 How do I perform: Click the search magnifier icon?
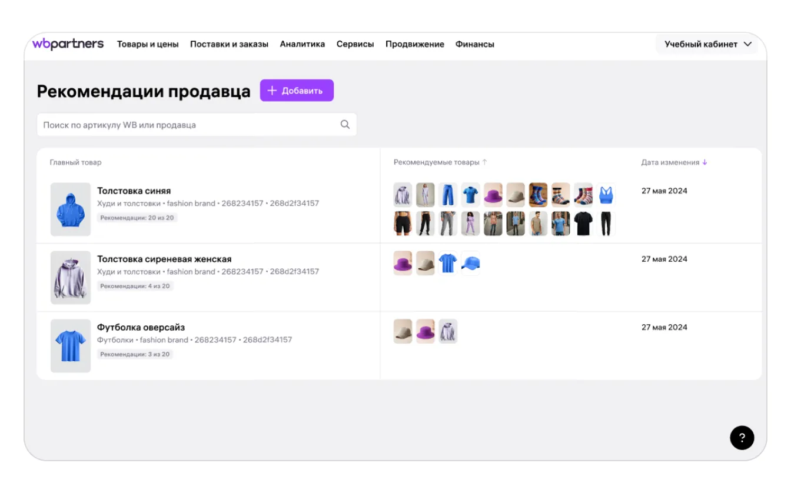click(344, 124)
